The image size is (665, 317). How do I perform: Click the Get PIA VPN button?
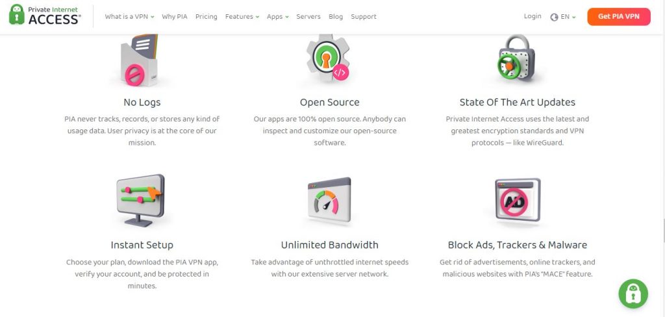pos(618,17)
